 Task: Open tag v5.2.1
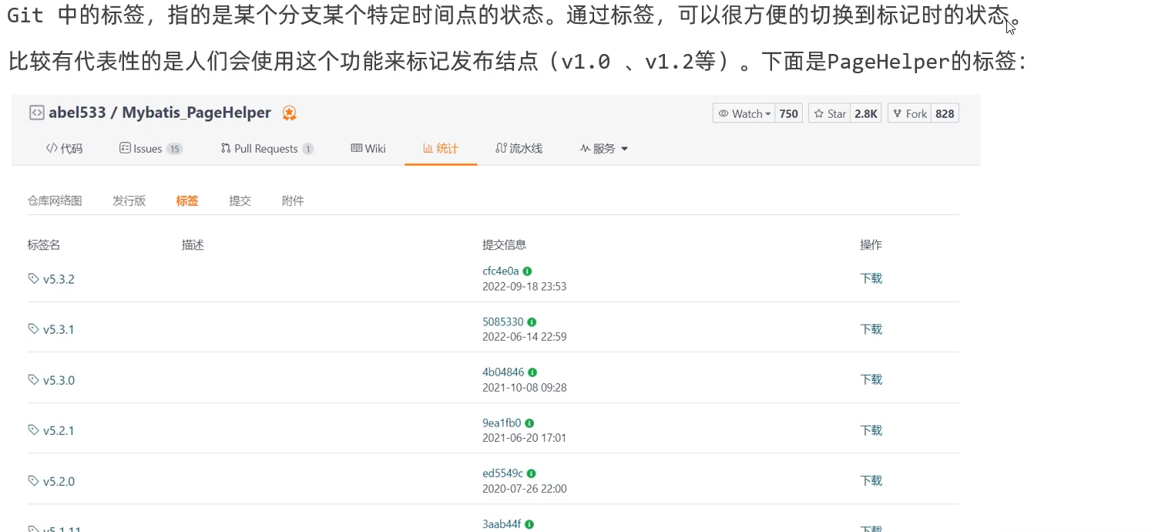pos(59,430)
